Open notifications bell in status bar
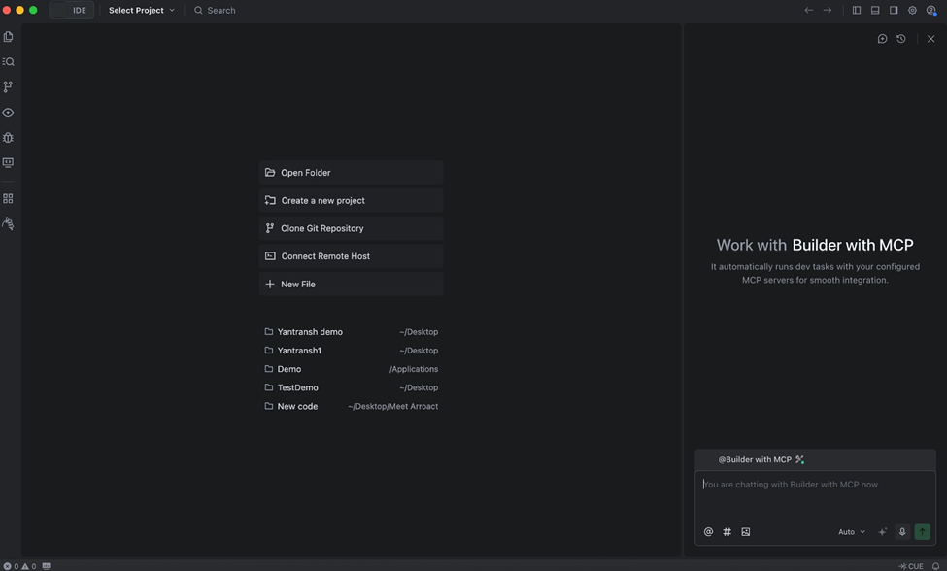 pos(936,566)
